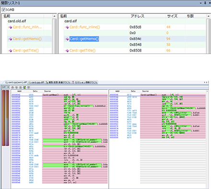This screenshot has width=211, height=189.
Task: Click size value 94
Action: tap(168, 39)
